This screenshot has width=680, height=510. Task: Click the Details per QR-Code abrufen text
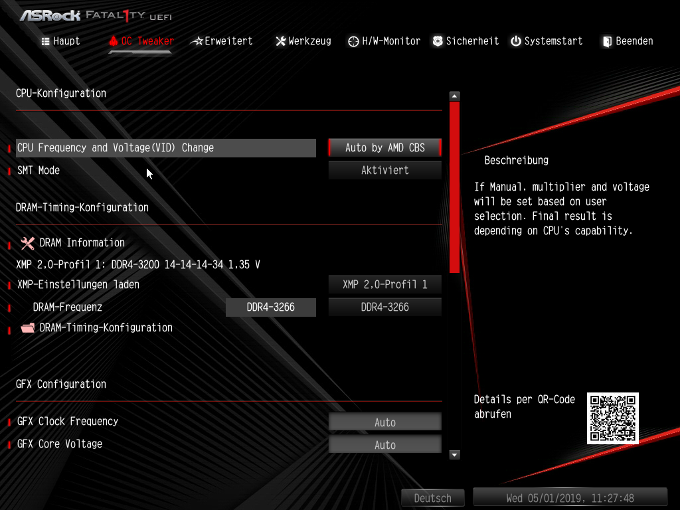click(x=525, y=407)
